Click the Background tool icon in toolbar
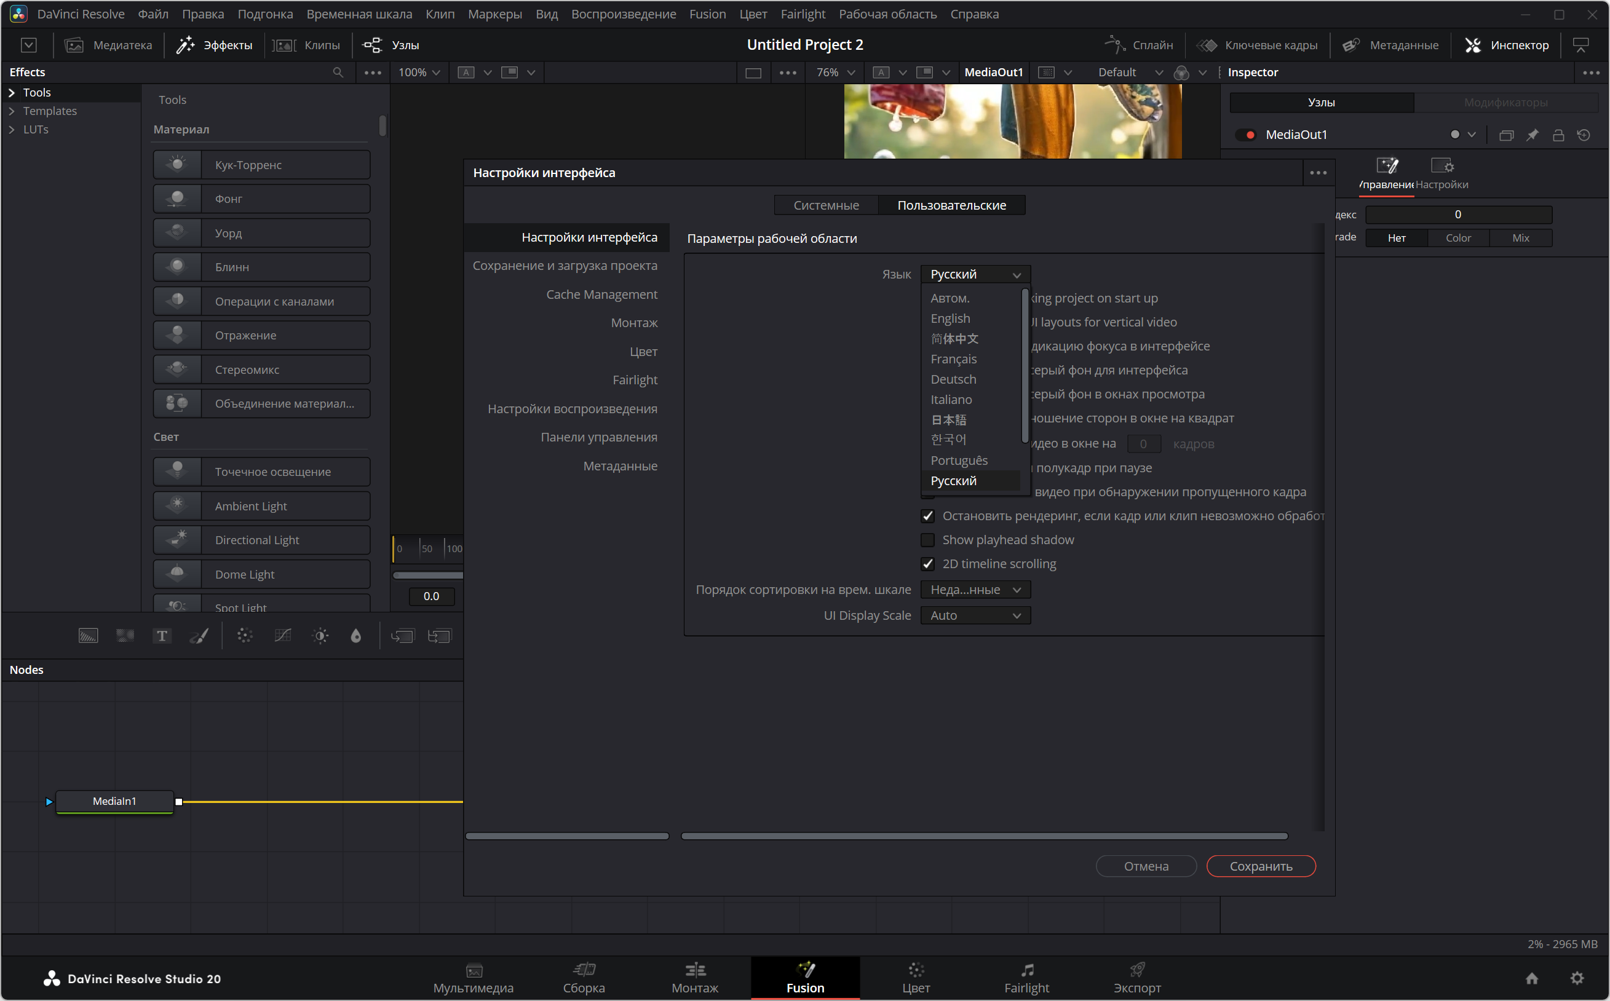The image size is (1610, 1001). pyautogui.click(x=88, y=636)
